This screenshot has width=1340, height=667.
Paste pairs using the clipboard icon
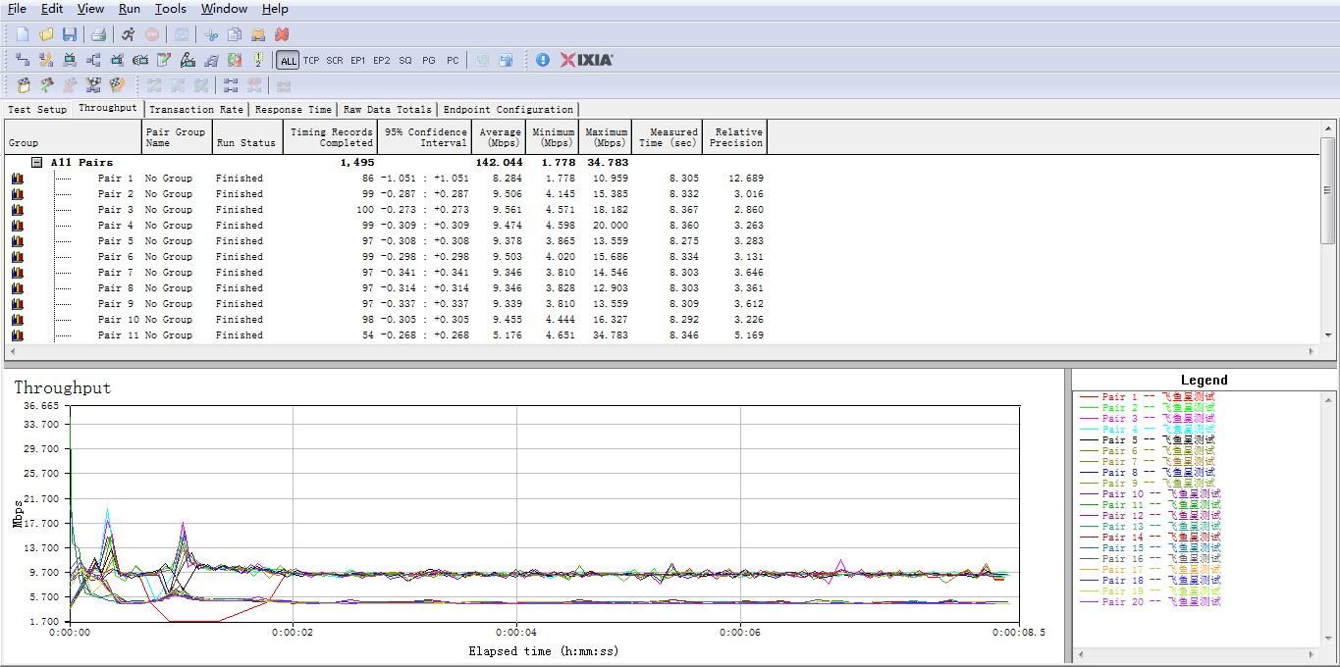coord(258,34)
